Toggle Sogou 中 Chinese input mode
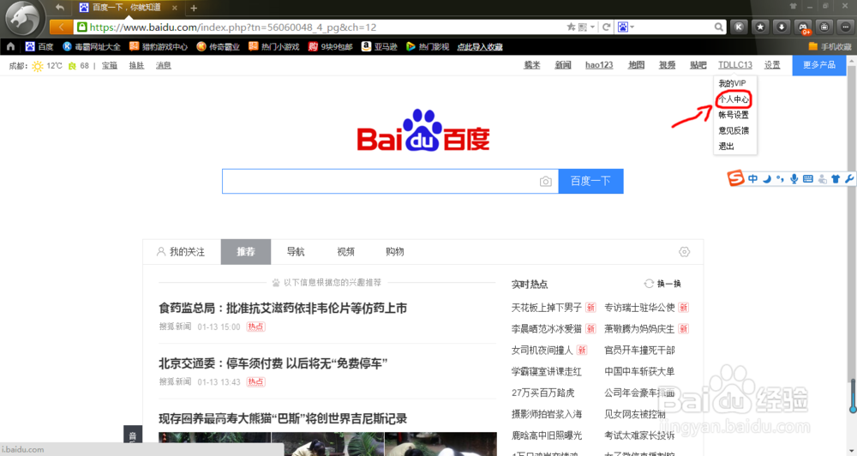 (753, 179)
